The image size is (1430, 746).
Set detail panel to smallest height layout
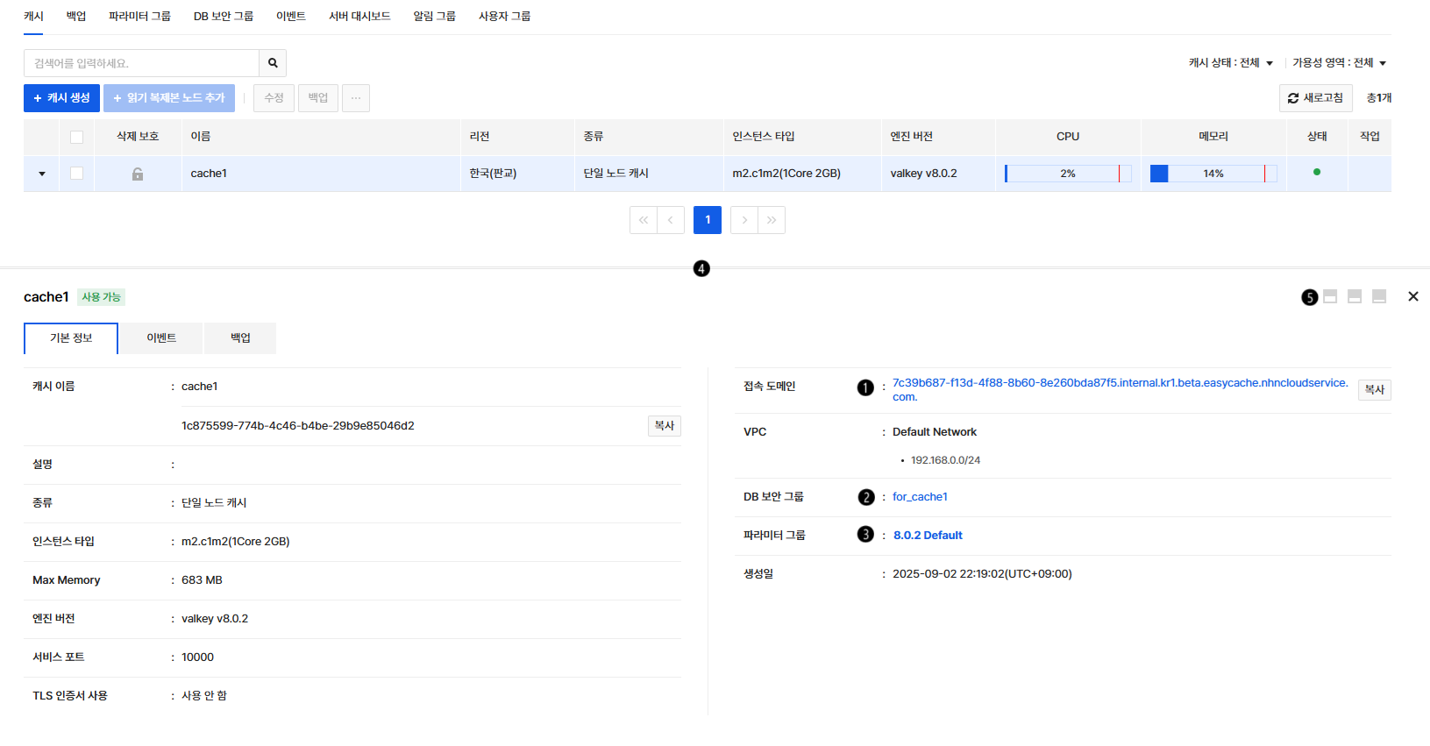(x=1330, y=296)
